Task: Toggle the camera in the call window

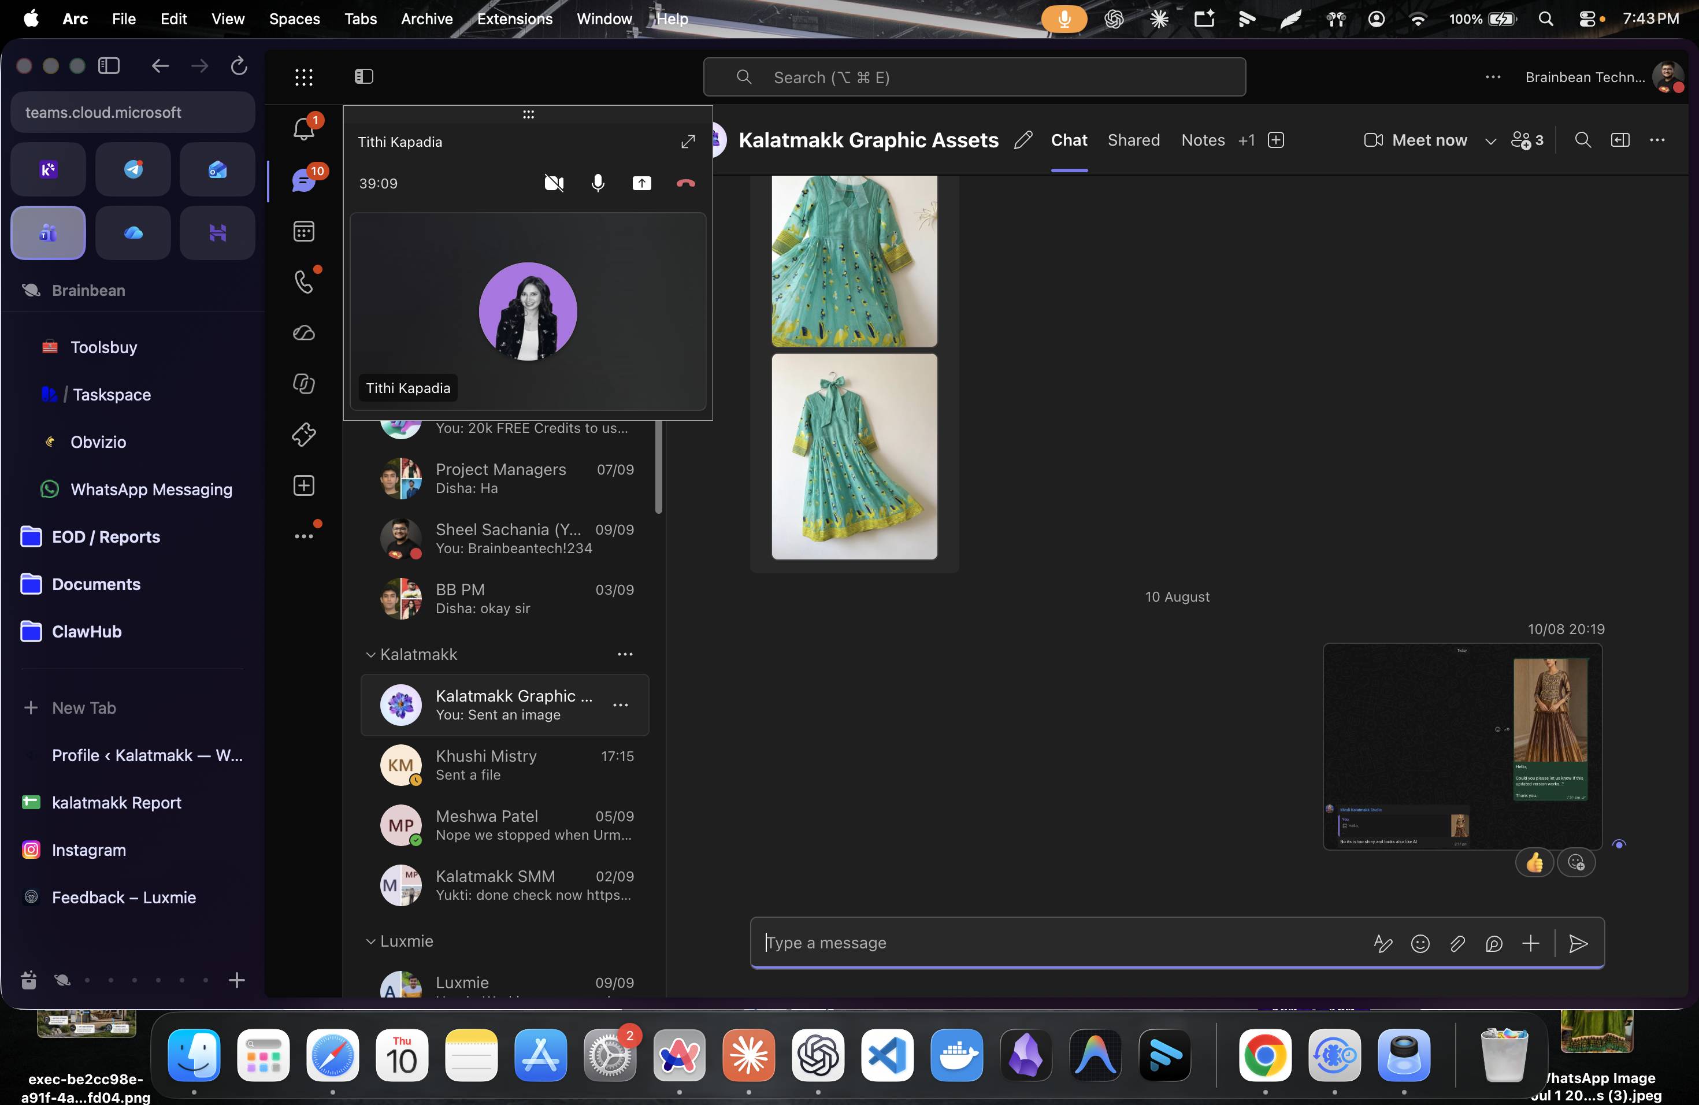Action: [x=554, y=183]
